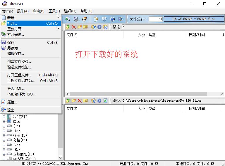Open the 工具(T) menu
This screenshot has height=166, width=225.
click(x=54, y=11)
